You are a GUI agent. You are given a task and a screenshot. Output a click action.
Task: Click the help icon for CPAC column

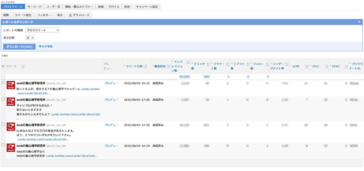(346, 66)
